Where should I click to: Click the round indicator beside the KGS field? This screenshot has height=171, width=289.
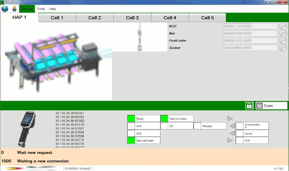pyautogui.click(x=283, y=26)
